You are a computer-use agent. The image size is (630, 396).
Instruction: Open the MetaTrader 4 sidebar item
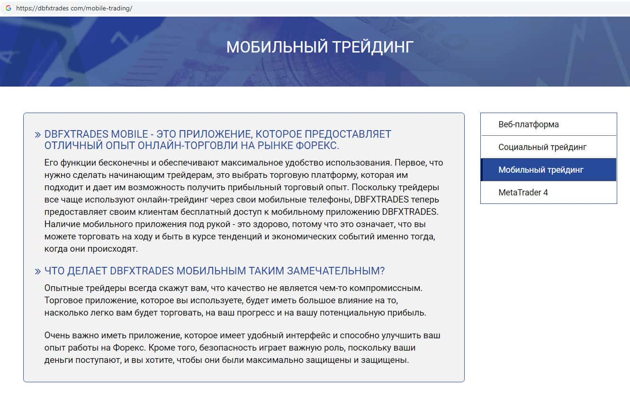(x=549, y=193)
